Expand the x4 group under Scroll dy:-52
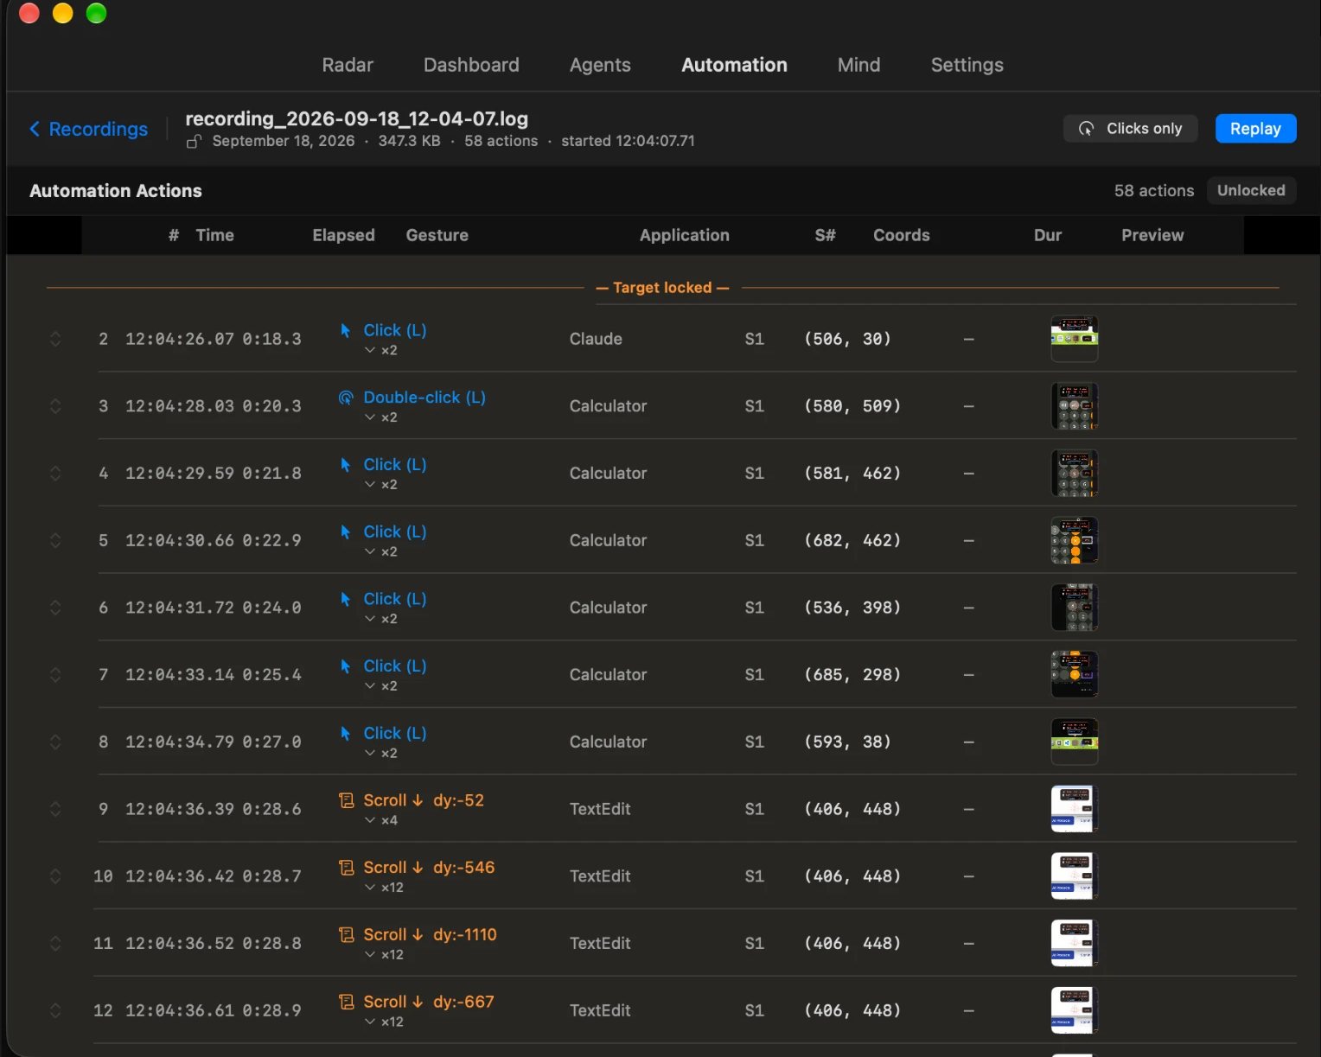The height and width of the screenshot is (1057, 1321). point(380,820)
